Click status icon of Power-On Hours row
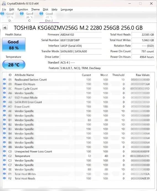The width and height of the screenshot is (157, 191). tap(4, 84)
